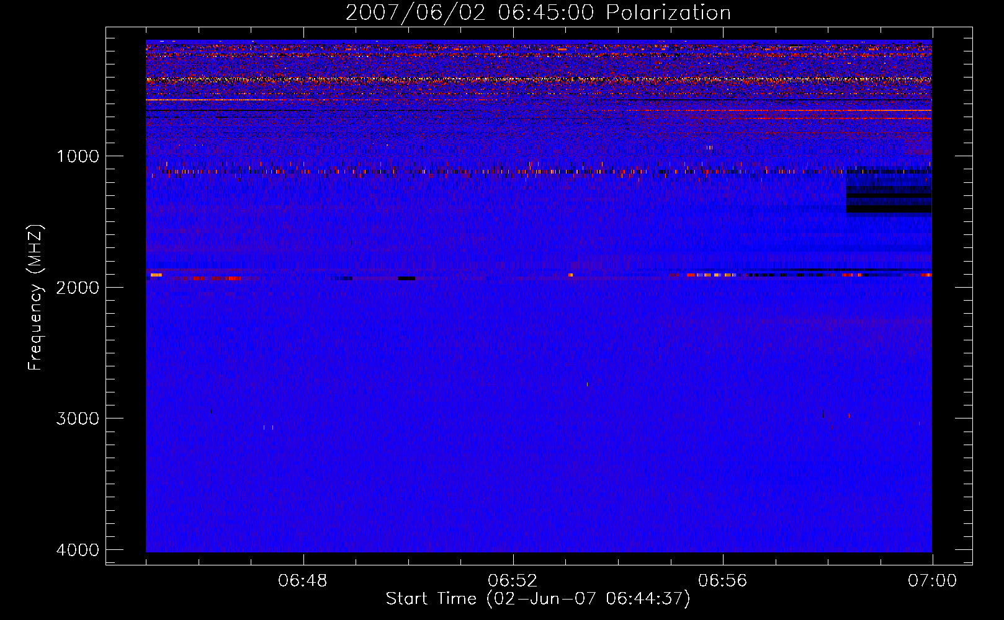Click the 06:52 time tick label
The height and width of the screenshot is (620, 1004).
(x=513, y=581)
